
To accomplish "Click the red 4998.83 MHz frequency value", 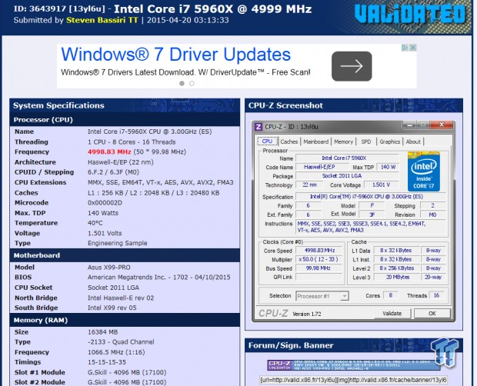I will [109, 151].
